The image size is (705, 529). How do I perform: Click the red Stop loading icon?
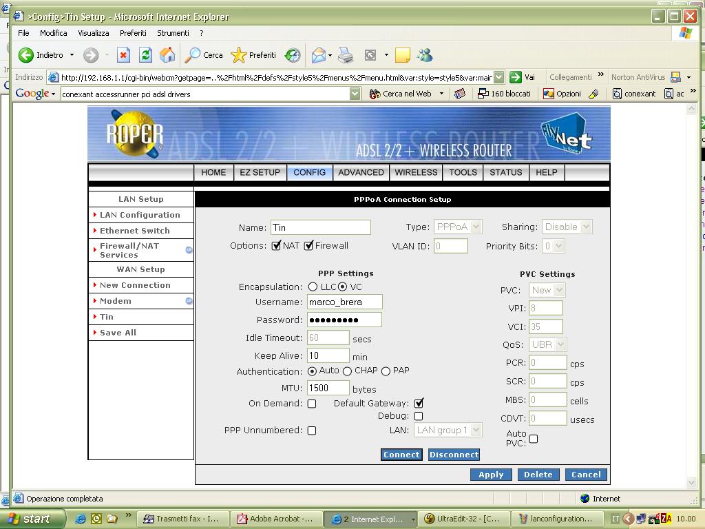point(123,55)
